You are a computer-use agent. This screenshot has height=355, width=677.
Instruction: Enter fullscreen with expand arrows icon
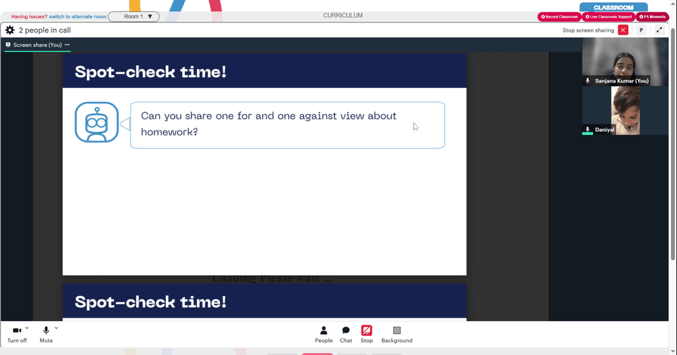tap(659, 30)
